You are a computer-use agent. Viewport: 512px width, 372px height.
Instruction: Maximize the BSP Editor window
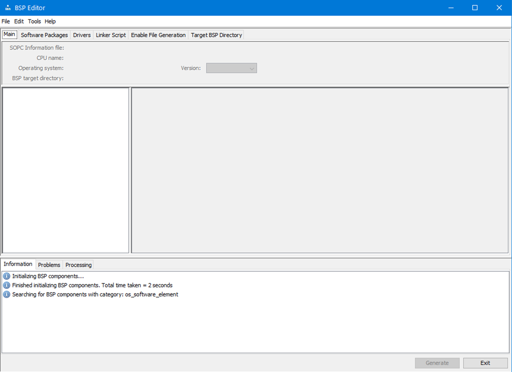point(475,8)
